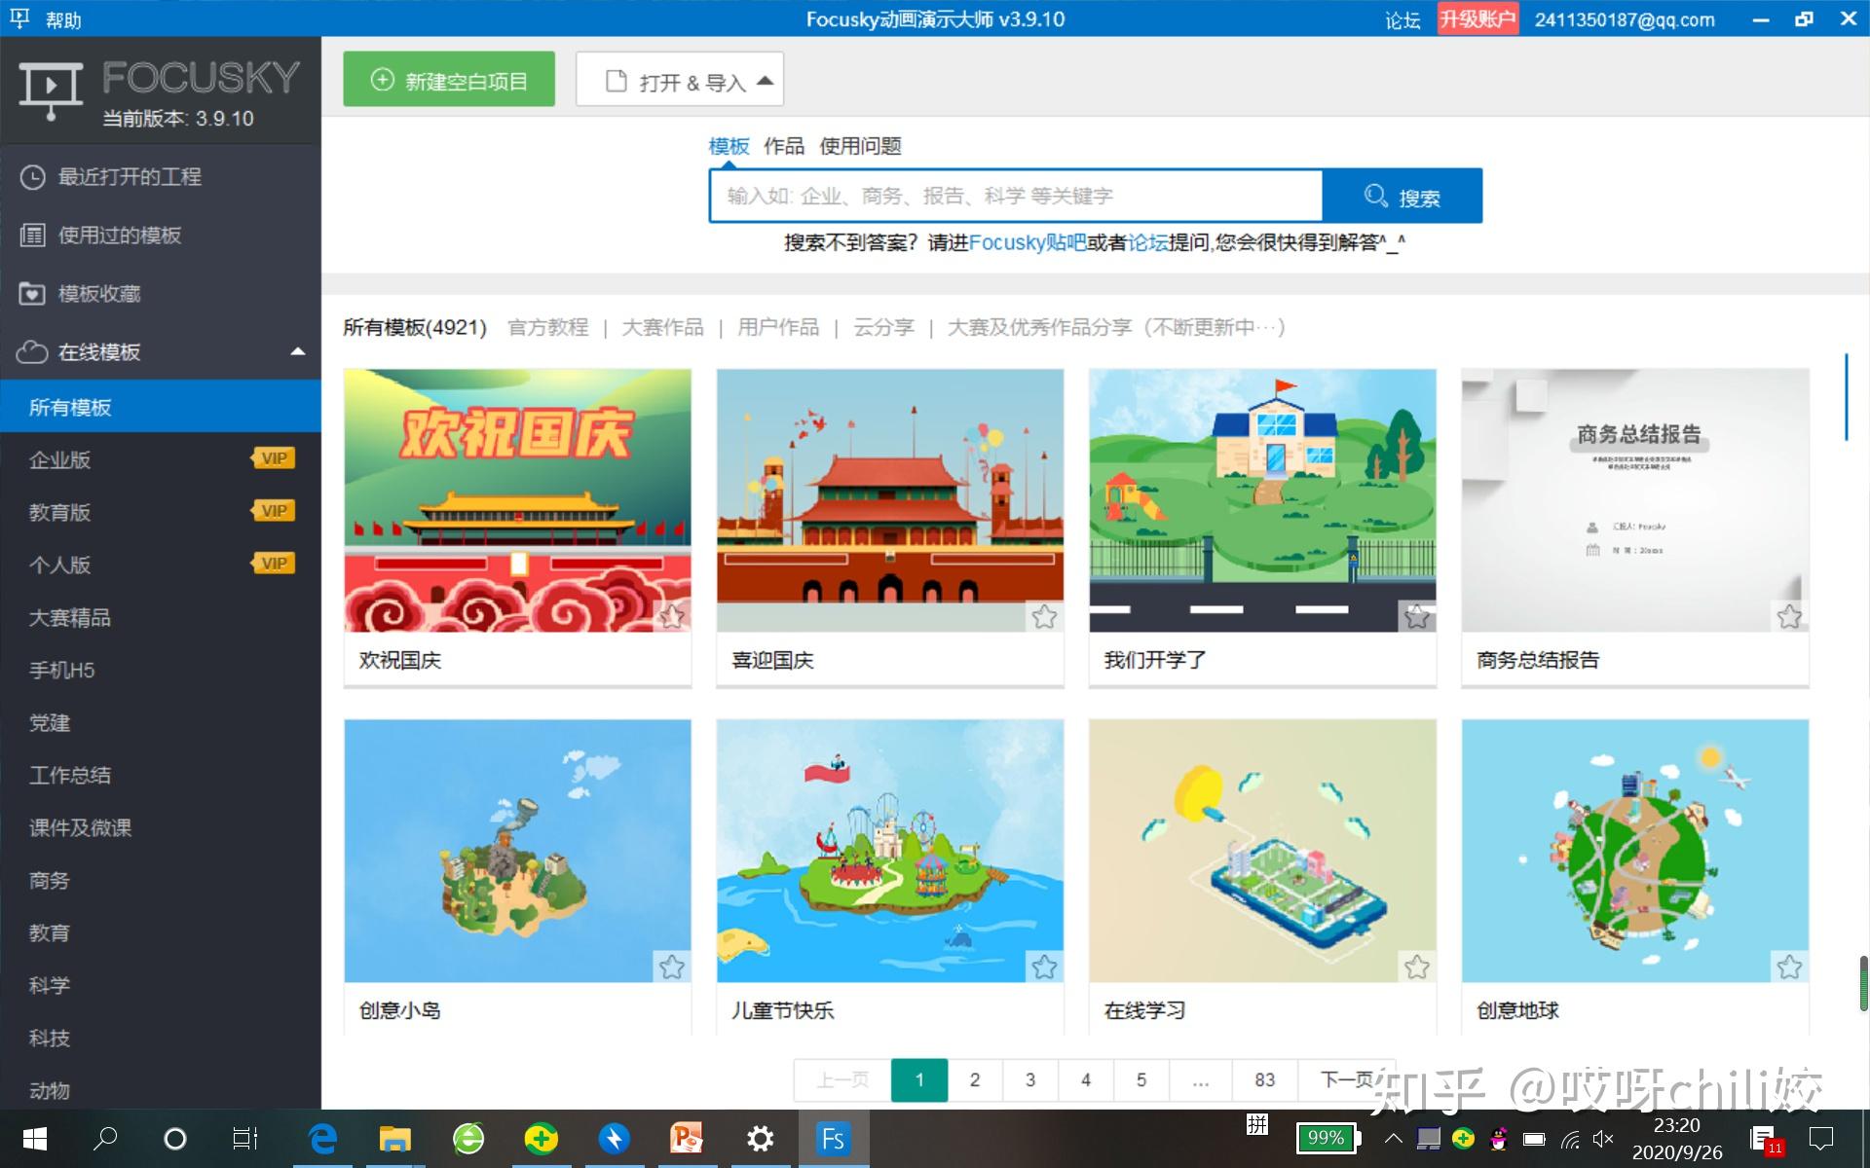This screenshot has width=1870, height=1168.
Task: Click the Focusky Fs icon in taskbar
Action: [833, 1137]
